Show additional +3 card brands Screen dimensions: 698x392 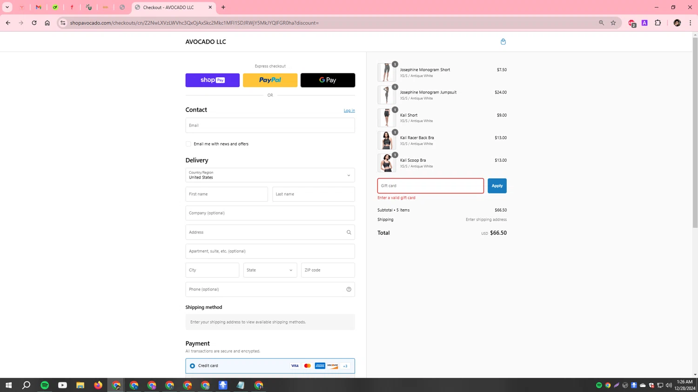(345, 366)
